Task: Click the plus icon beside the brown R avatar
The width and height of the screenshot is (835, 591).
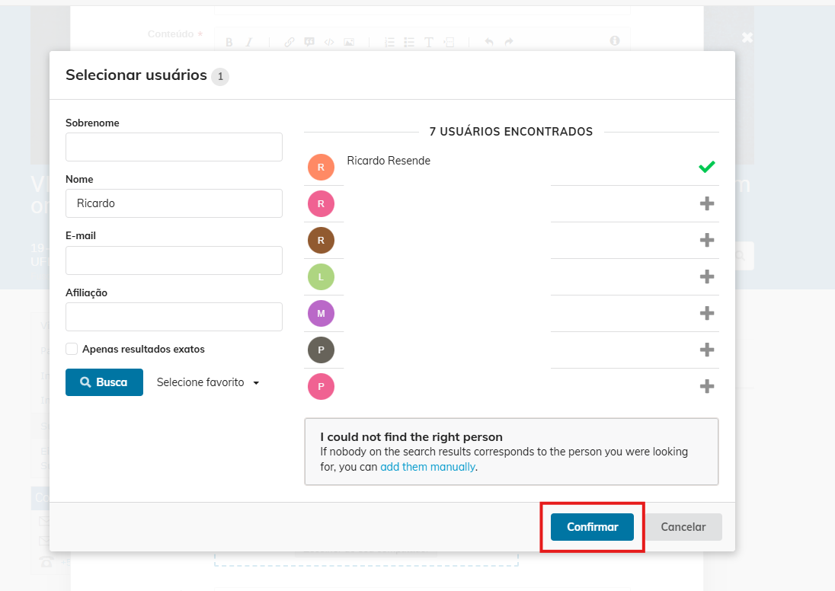Action: (706, 240)
